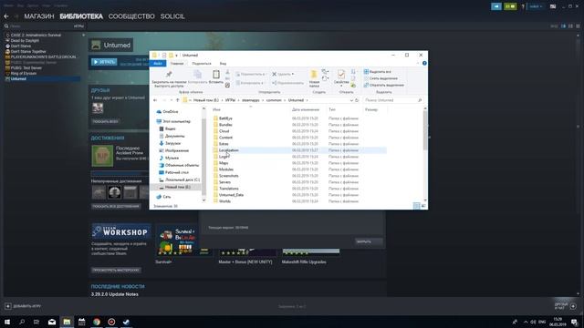This screenshot has height=328, width=584.
Task: Click Выделить все in Explorer ribbon
Action: tap(378, 71)
